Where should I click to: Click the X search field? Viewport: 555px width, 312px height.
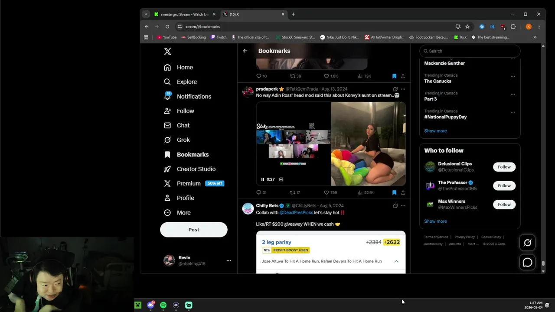(470, 51)
